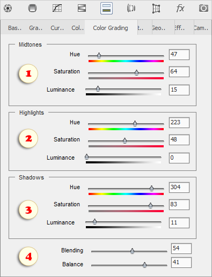Click the Highlights Saturation slider handle

(x=125, y=140)
